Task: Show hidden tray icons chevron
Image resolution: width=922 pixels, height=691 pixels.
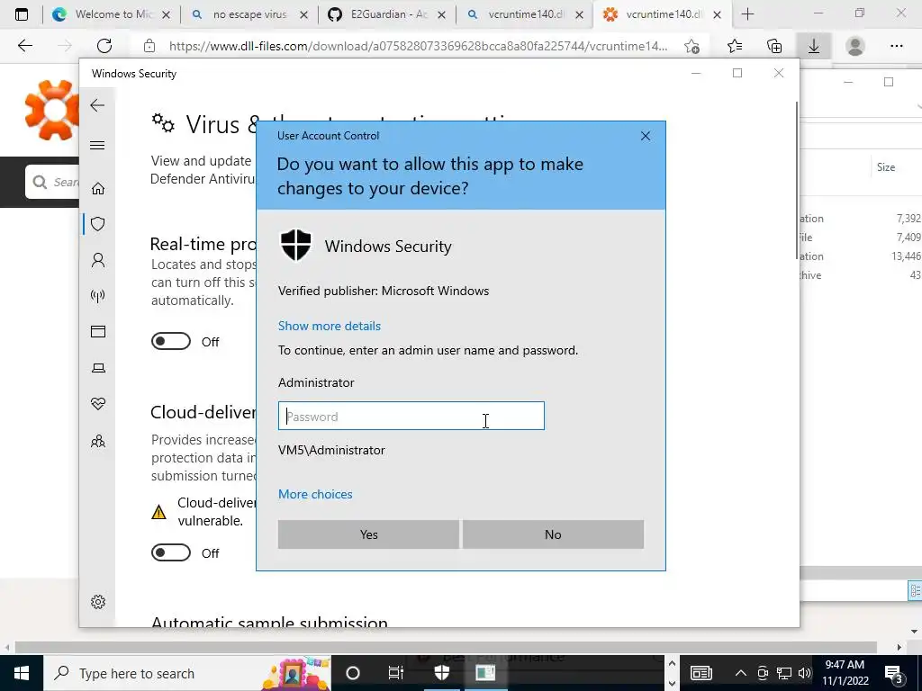Action: click(741, 673)
